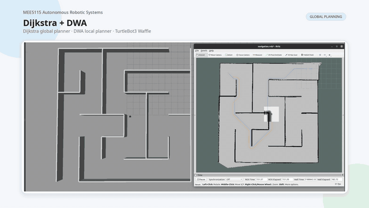The height and width of the screenshot is (208, 369).
Task: Select the Publish Point tool
Action: click(x=307, y=55)
